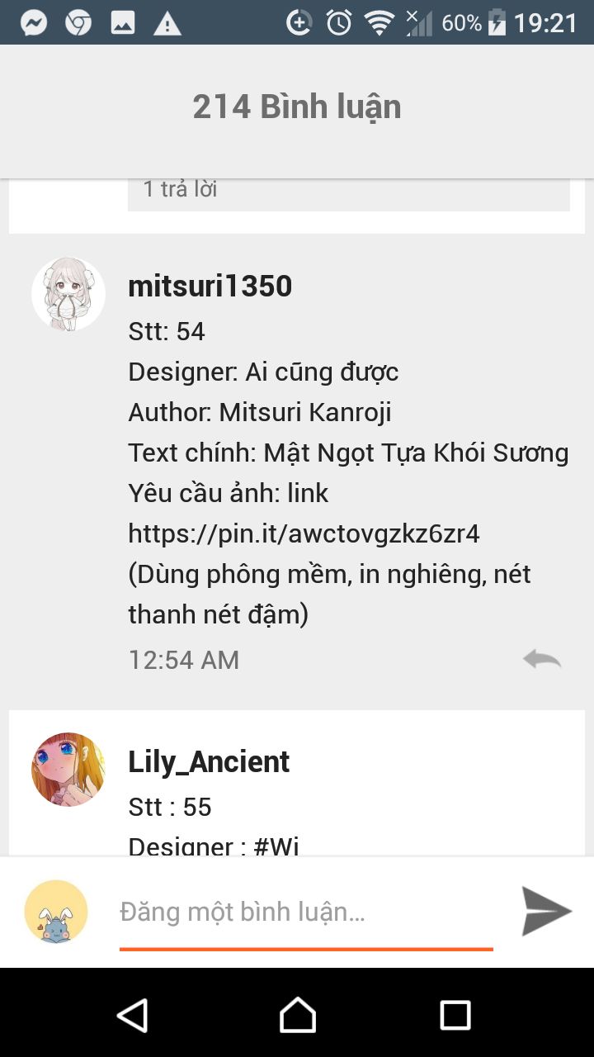Tap the warning triangle notification icon

pyautogui.click(x=167, y=24)
